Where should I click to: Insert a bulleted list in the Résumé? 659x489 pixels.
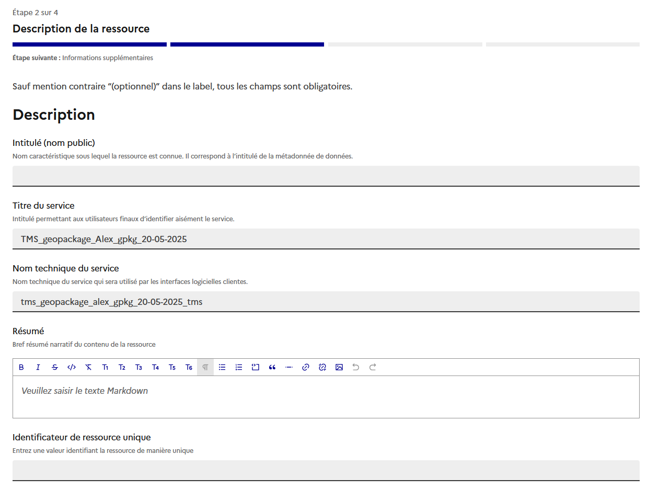point(222,367)
